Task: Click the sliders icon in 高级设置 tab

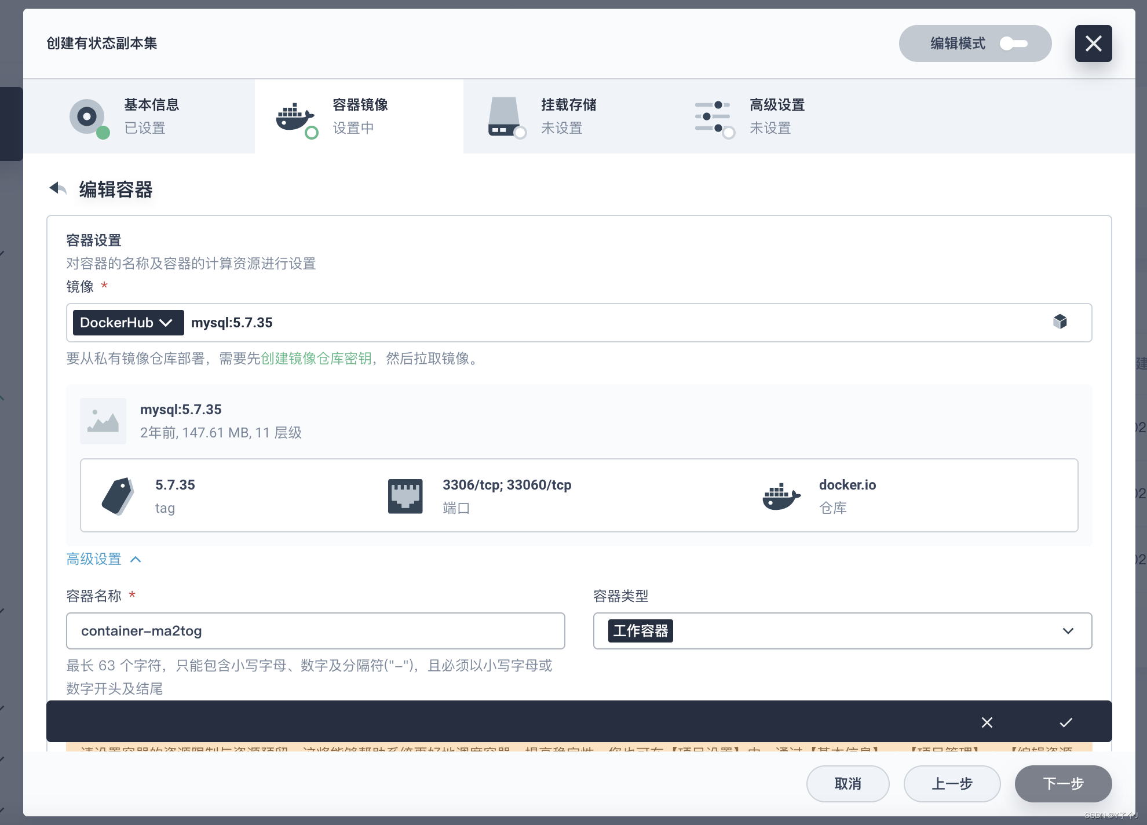Action: pos(713,116)
